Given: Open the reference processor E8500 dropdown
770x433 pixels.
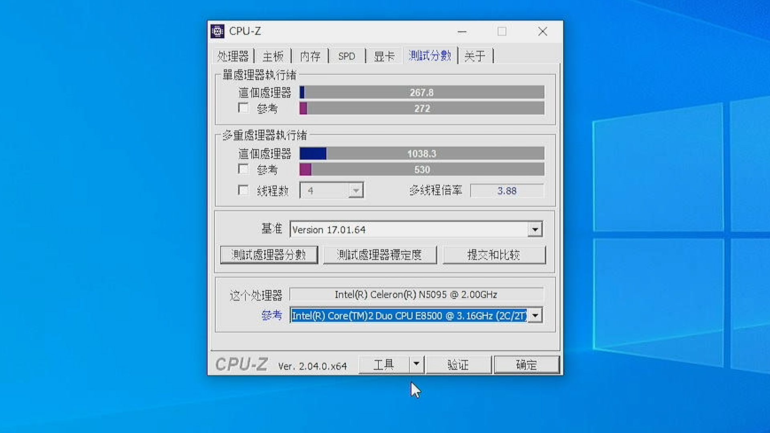Looking at the screenshot, I should tap(535, 316).
